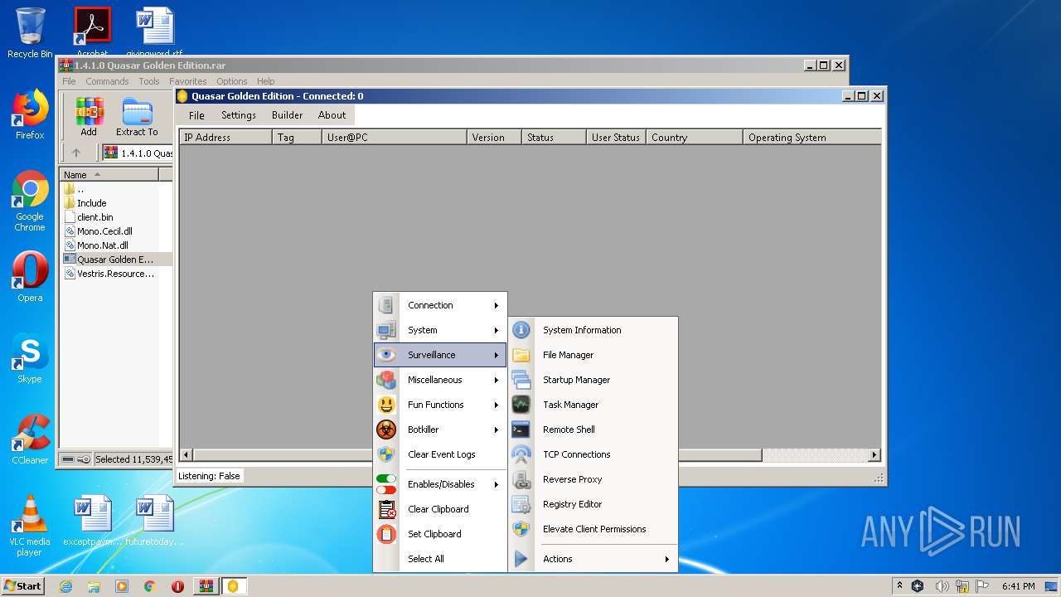Expand the Fun Functions submenu arrow

[x=497, y=405]
